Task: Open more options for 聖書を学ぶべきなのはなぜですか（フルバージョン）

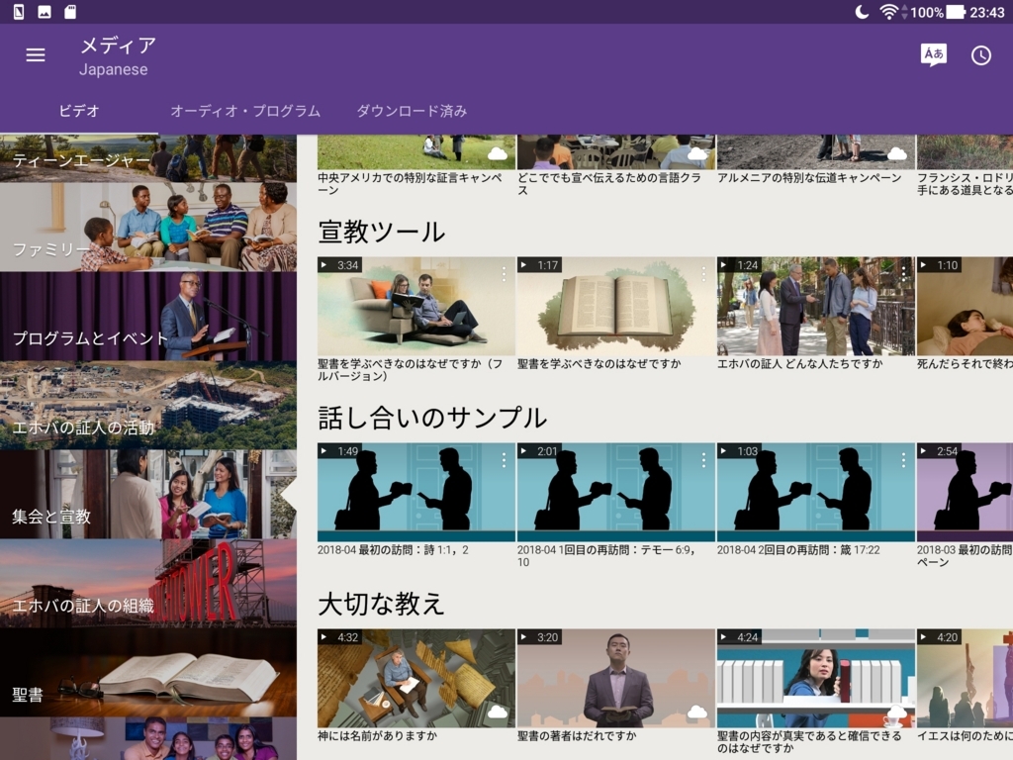Action: [x=504, y=273]
